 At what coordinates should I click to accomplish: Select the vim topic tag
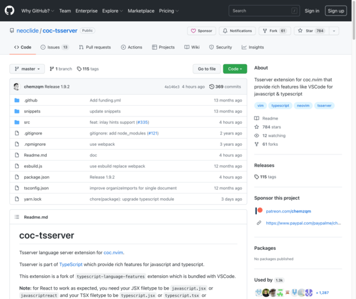tap(261, 105)
